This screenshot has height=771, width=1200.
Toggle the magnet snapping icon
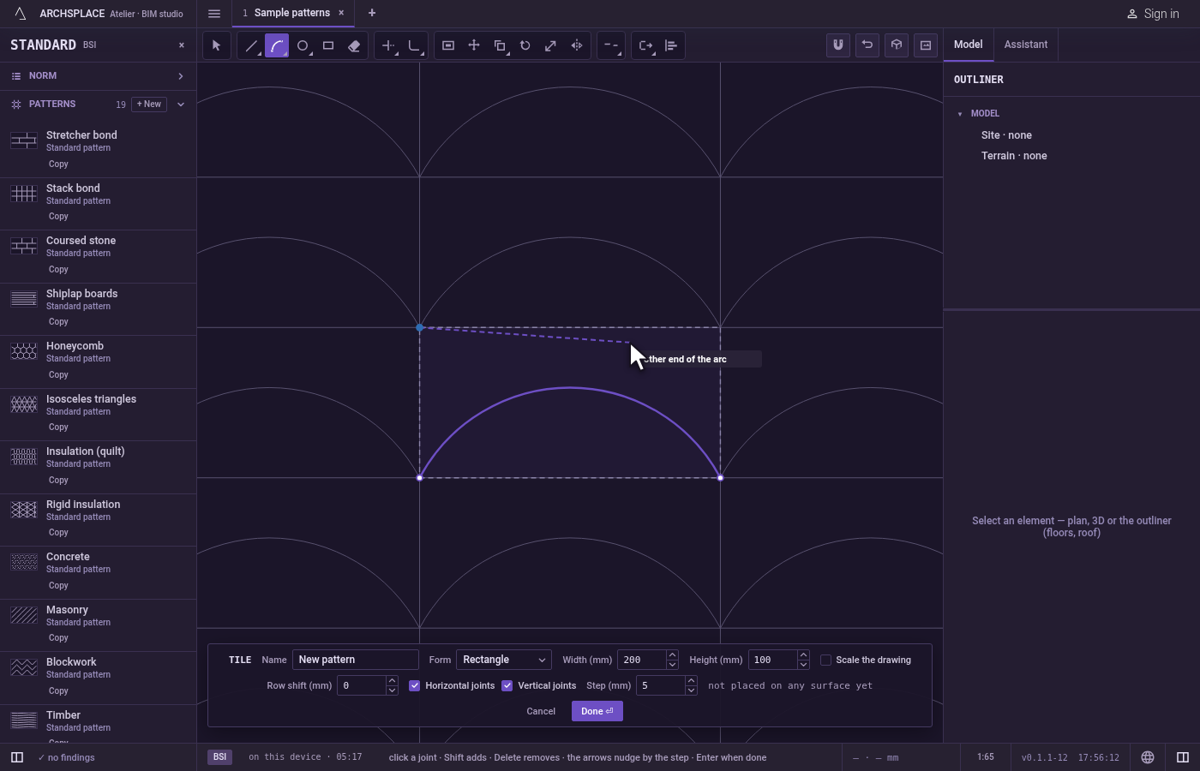(x=838, y=45)
